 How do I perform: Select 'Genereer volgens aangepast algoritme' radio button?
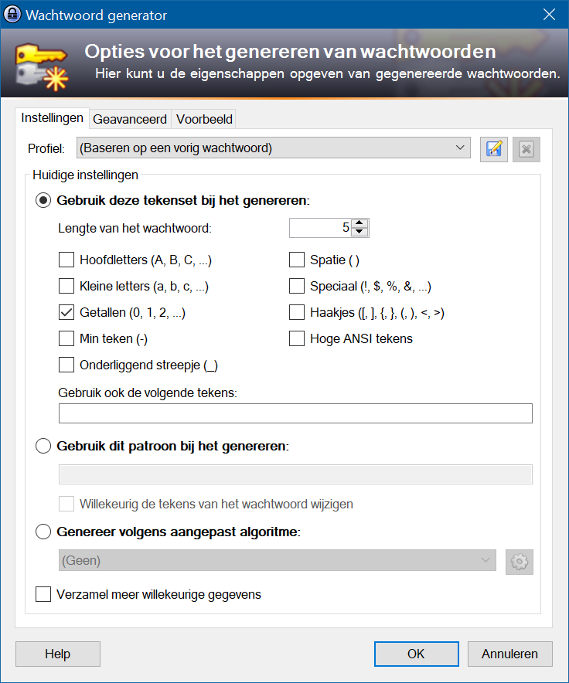tap(43, 532)
